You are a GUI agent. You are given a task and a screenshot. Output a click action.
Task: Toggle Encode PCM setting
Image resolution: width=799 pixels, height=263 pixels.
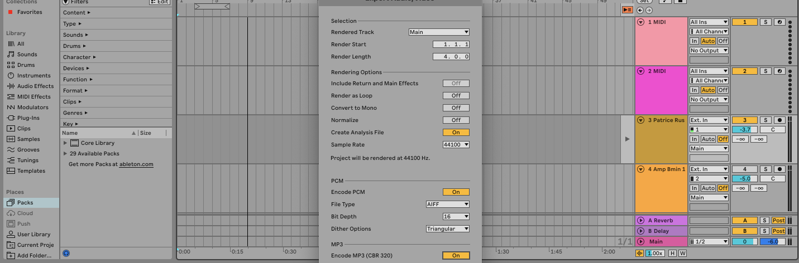tap(456, 192)
